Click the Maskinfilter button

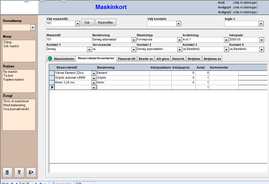(106, 22)
